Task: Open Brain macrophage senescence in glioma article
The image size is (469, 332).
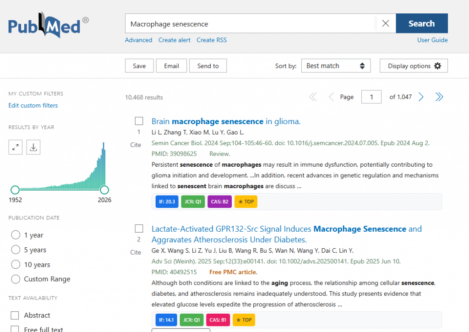Action: (x=226, y=121)
